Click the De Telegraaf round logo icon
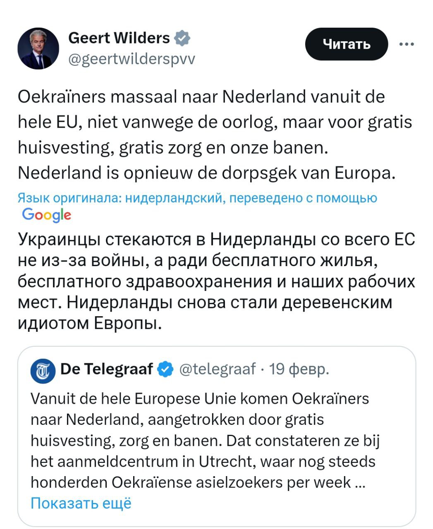This screenshot has width=433, height=529. [43, 369]
